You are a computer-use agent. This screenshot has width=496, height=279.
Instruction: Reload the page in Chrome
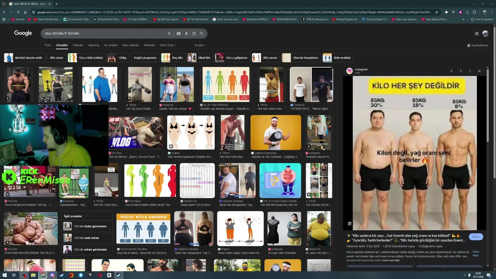pos(18,12)
